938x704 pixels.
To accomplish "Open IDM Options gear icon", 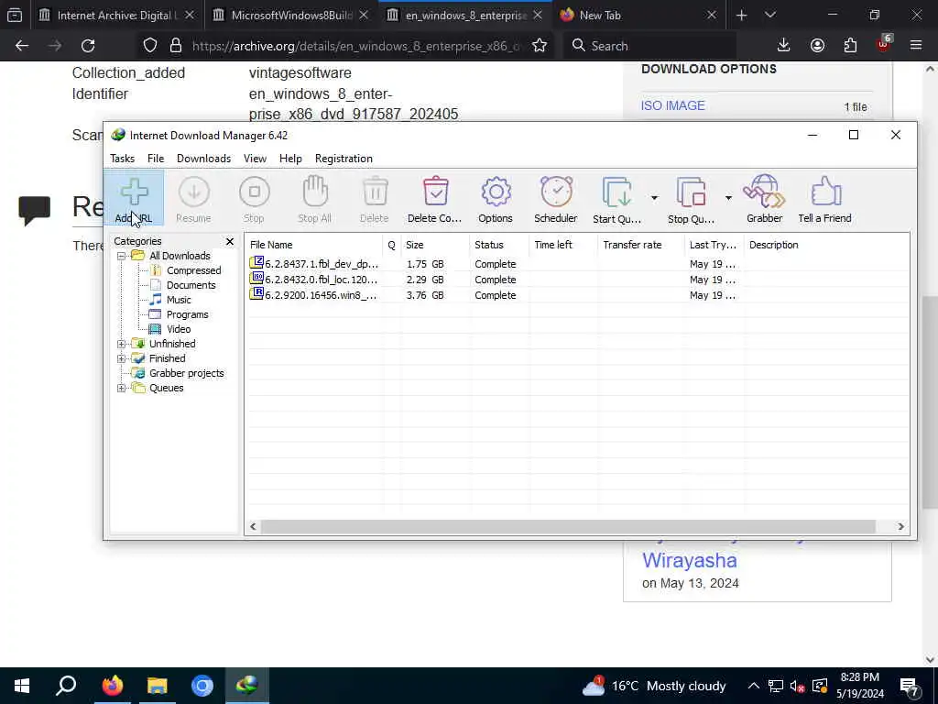I will [x=496, y=199].
